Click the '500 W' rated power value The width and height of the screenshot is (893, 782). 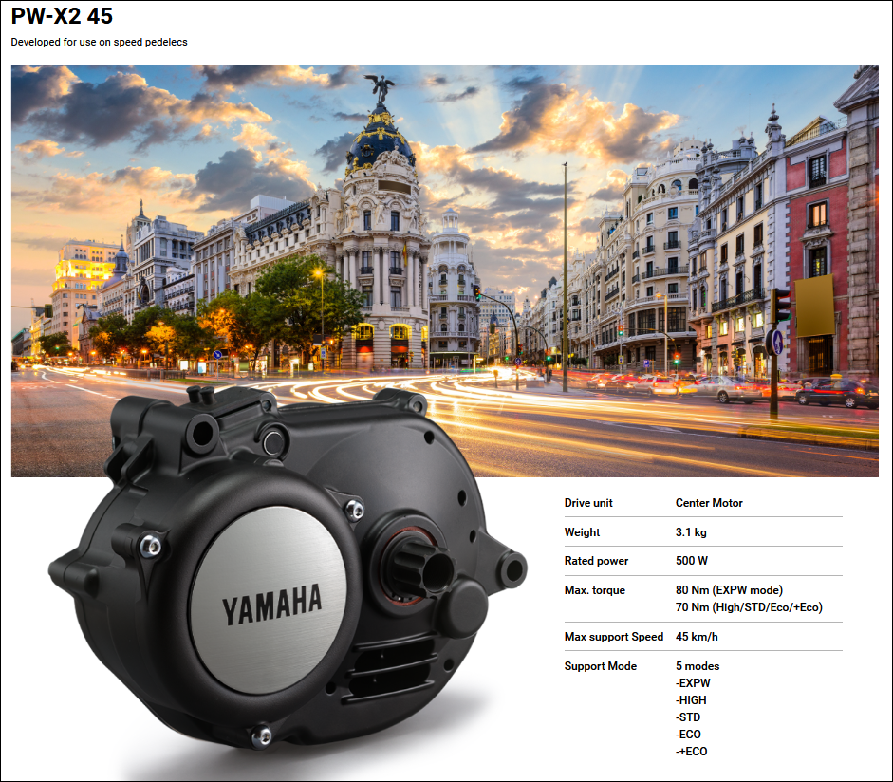tap(692, 561)
